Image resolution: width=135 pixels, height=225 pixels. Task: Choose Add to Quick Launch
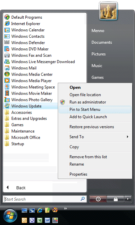pyautogui.click(x=95, y=117)
